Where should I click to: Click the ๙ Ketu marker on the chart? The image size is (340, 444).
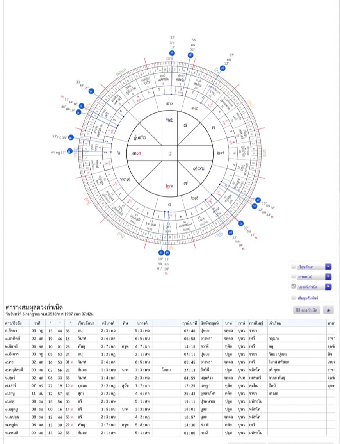click(258, 200)
